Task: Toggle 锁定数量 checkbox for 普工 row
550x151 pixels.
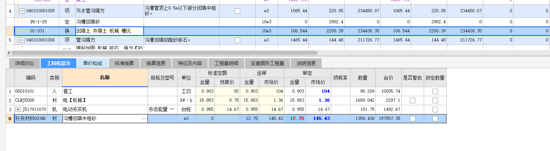Action: point(435,91)
